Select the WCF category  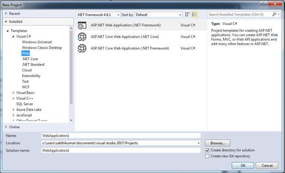coord(26,87)
